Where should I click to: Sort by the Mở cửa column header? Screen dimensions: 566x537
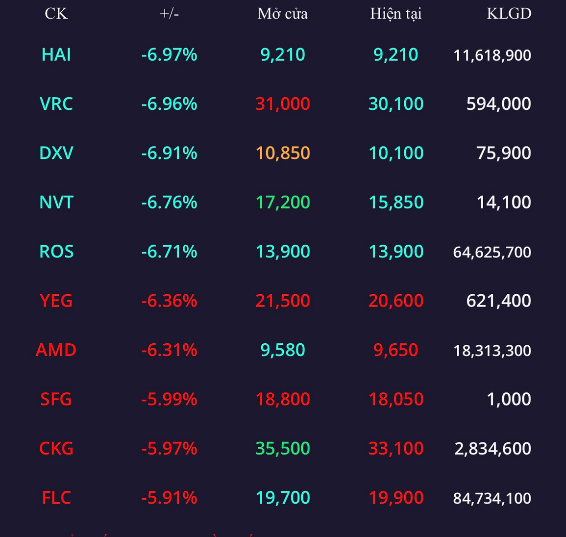[x=283, y=14]
